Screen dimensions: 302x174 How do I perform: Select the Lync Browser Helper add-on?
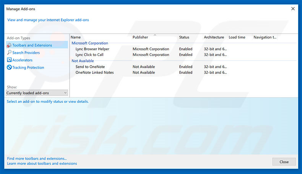[92, 49]
